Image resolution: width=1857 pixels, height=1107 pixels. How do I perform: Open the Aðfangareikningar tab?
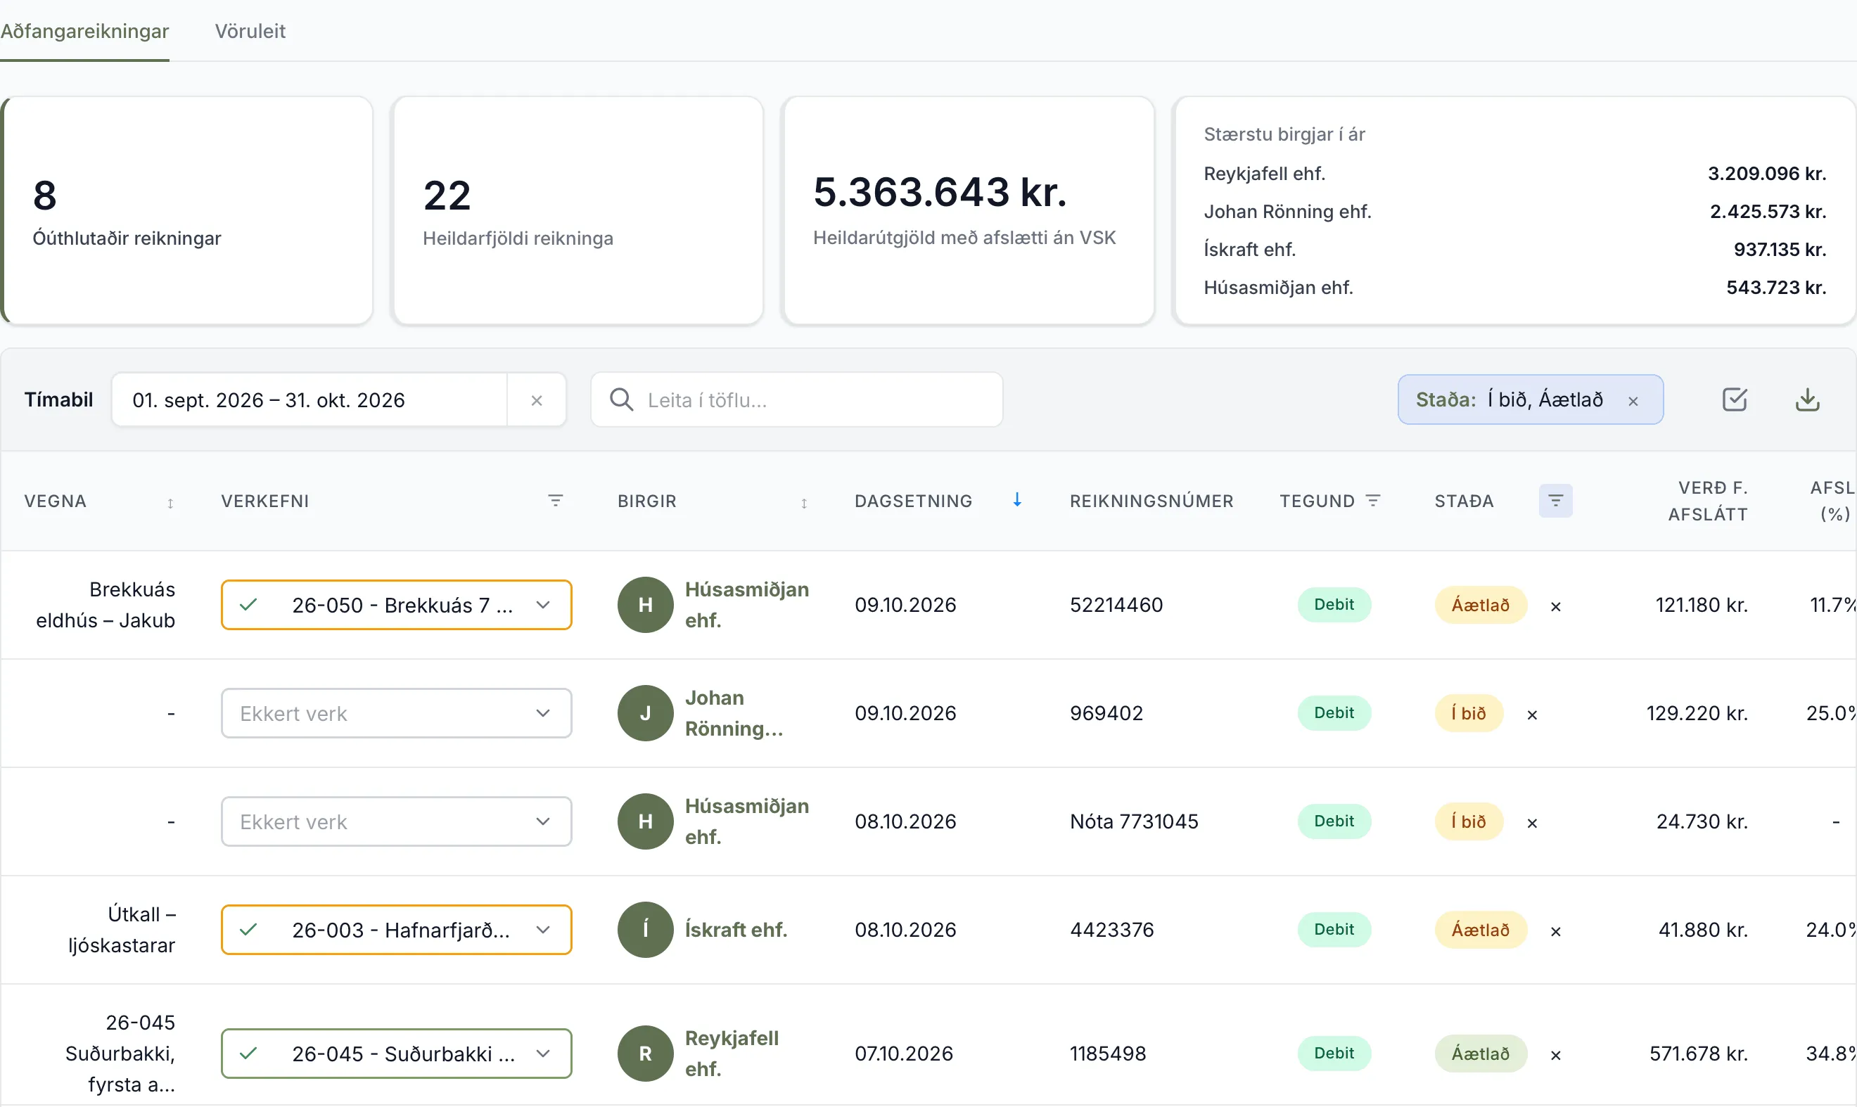coord(84,30)
